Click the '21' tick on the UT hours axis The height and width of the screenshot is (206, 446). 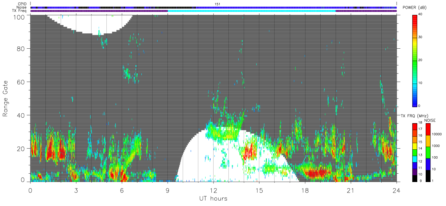(351, 190)
